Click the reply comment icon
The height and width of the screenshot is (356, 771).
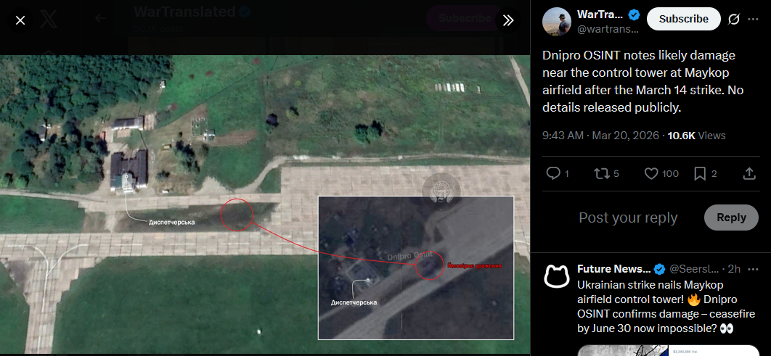pyautogui.click(x=554, y=173)
